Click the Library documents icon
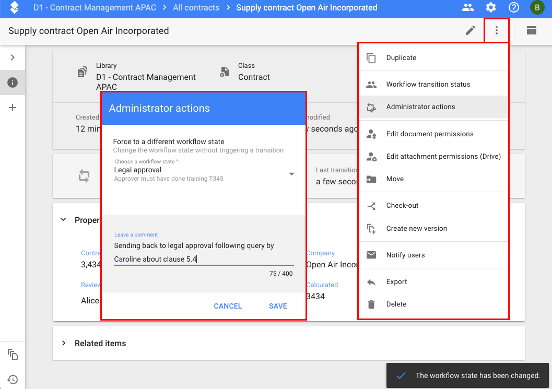Screen dimensions: 552x389 click(x=83, y=72)
